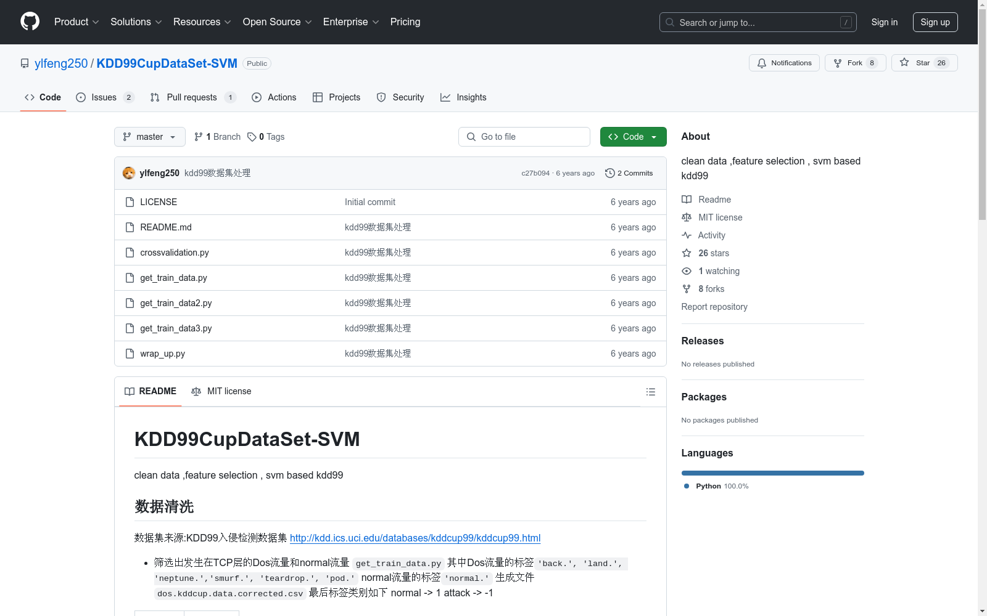The width and height of the screenshot is (987, 616).
Task: Click the get_train_data3.py file icon
Action: [x=130, y=328]
